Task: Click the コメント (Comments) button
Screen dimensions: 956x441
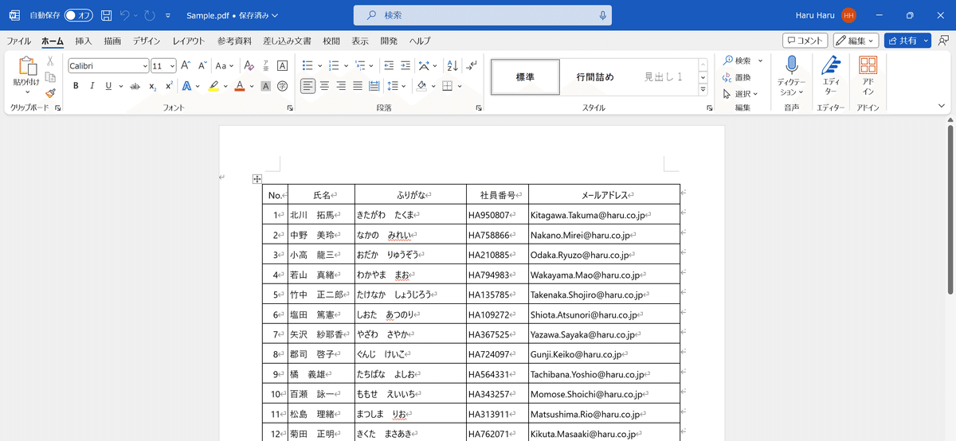Action: pos(805,41)
